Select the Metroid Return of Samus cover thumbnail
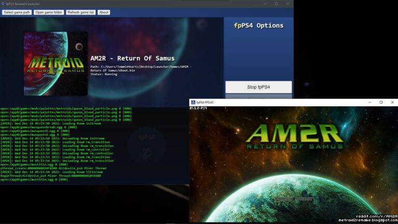Screen dimensions: 398x224 [x=55, y=63]
